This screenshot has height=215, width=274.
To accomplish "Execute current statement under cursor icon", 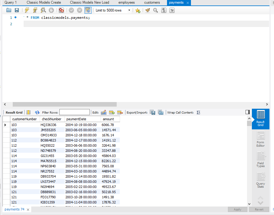I will pyautogui.click(x=35, y=10).
